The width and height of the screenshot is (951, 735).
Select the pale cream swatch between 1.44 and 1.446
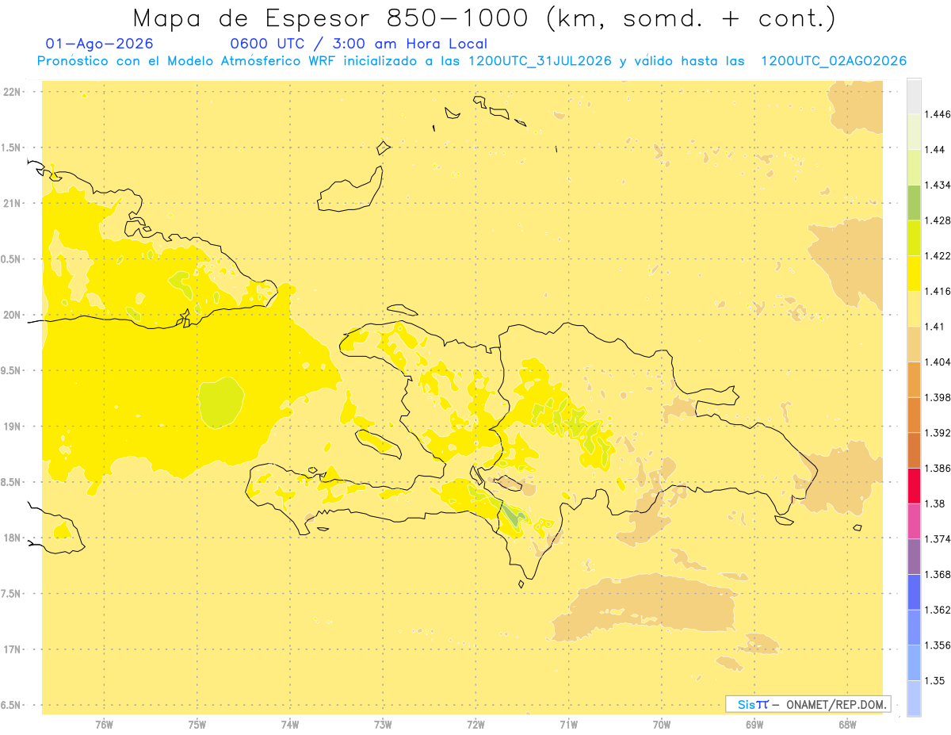pyautogui.click(x=914, y=132)
